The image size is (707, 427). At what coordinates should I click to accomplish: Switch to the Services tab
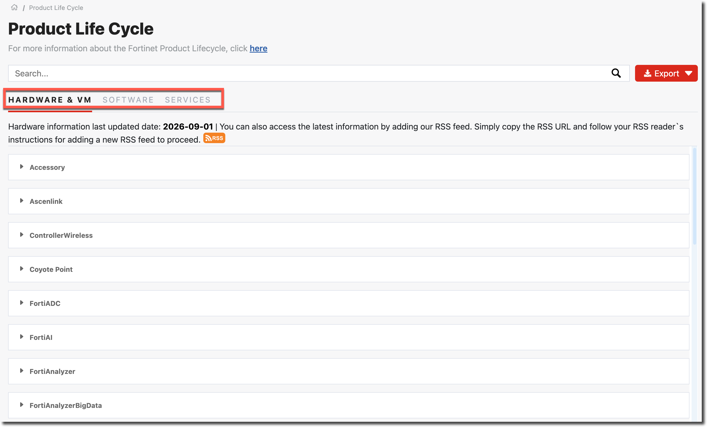point(188,100)
